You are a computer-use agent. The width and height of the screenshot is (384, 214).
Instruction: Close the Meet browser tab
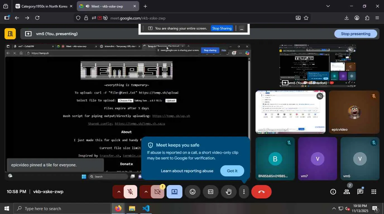pyautogui.click(x=135, y=6)
